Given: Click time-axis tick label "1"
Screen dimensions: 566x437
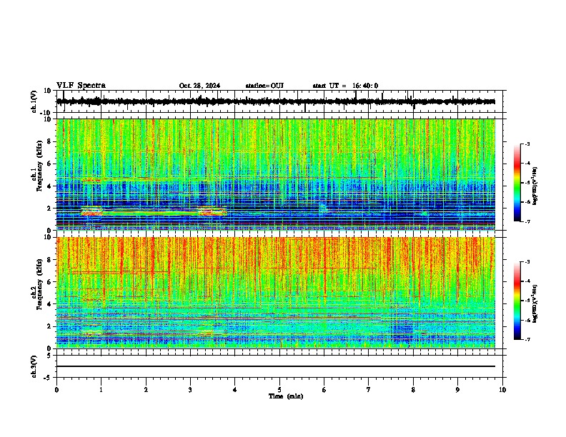Looking at the screenshot, I should 101,390.
